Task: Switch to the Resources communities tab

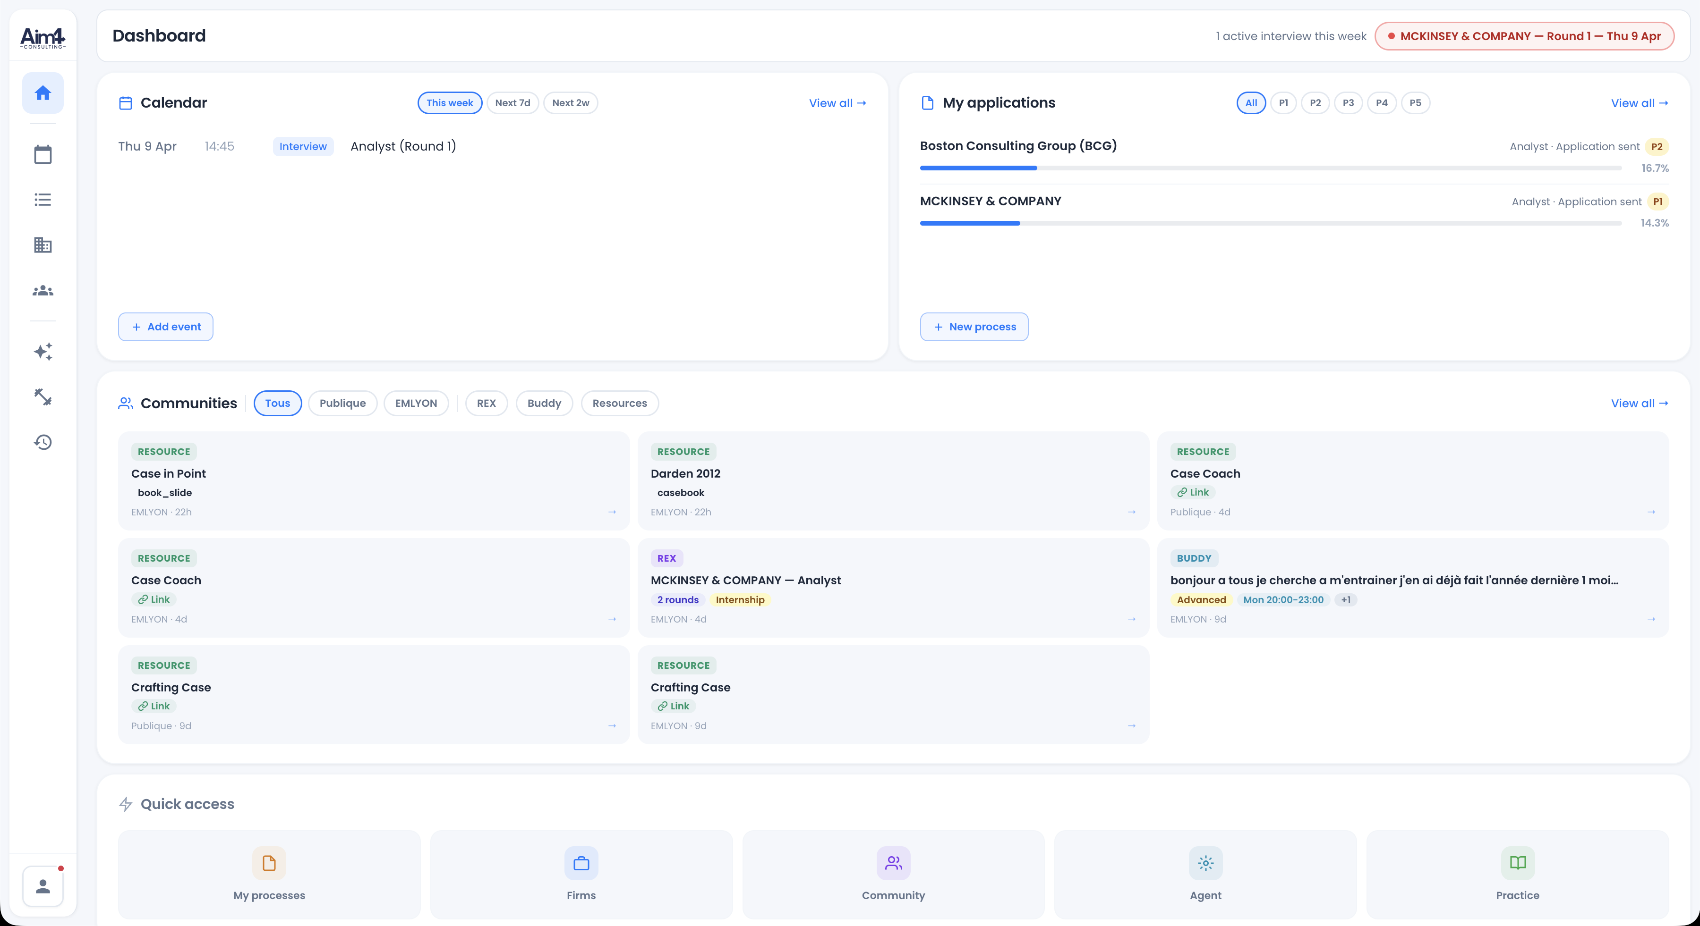Action: pos(620,403)
